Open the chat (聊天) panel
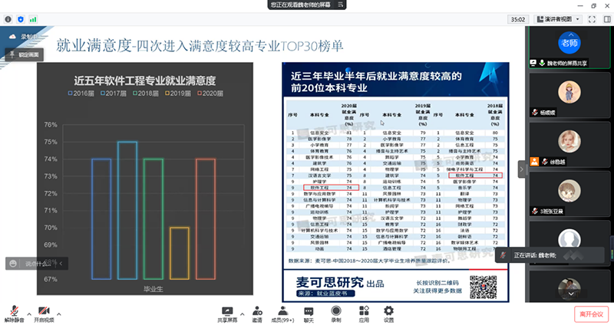This screenshot has width=614, height=325. (x=309, y=312)
